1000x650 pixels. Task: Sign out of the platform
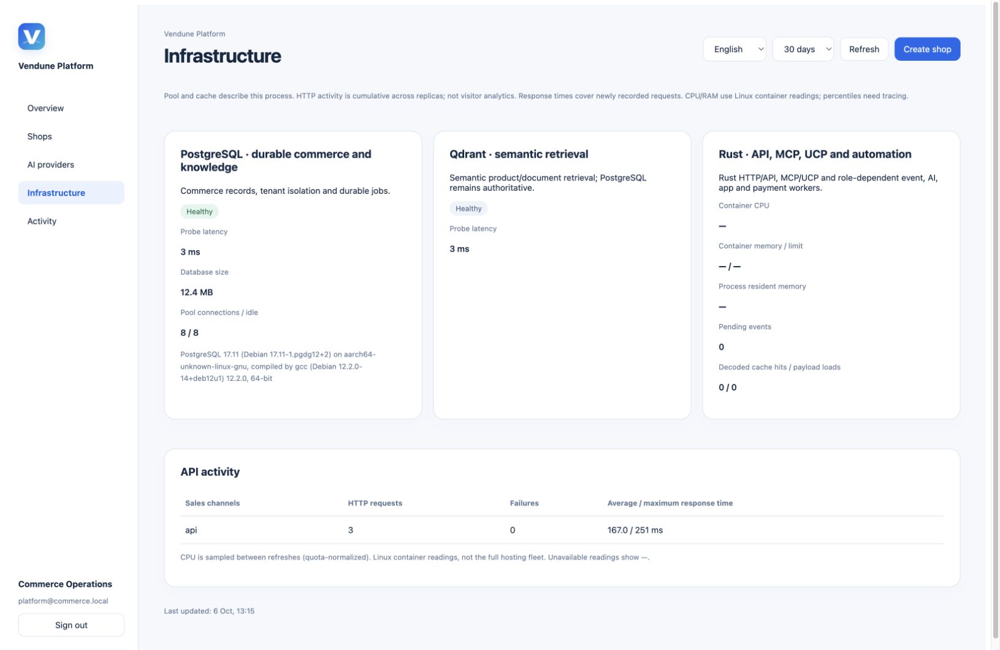pyautogui.click(x=71, y=625)
